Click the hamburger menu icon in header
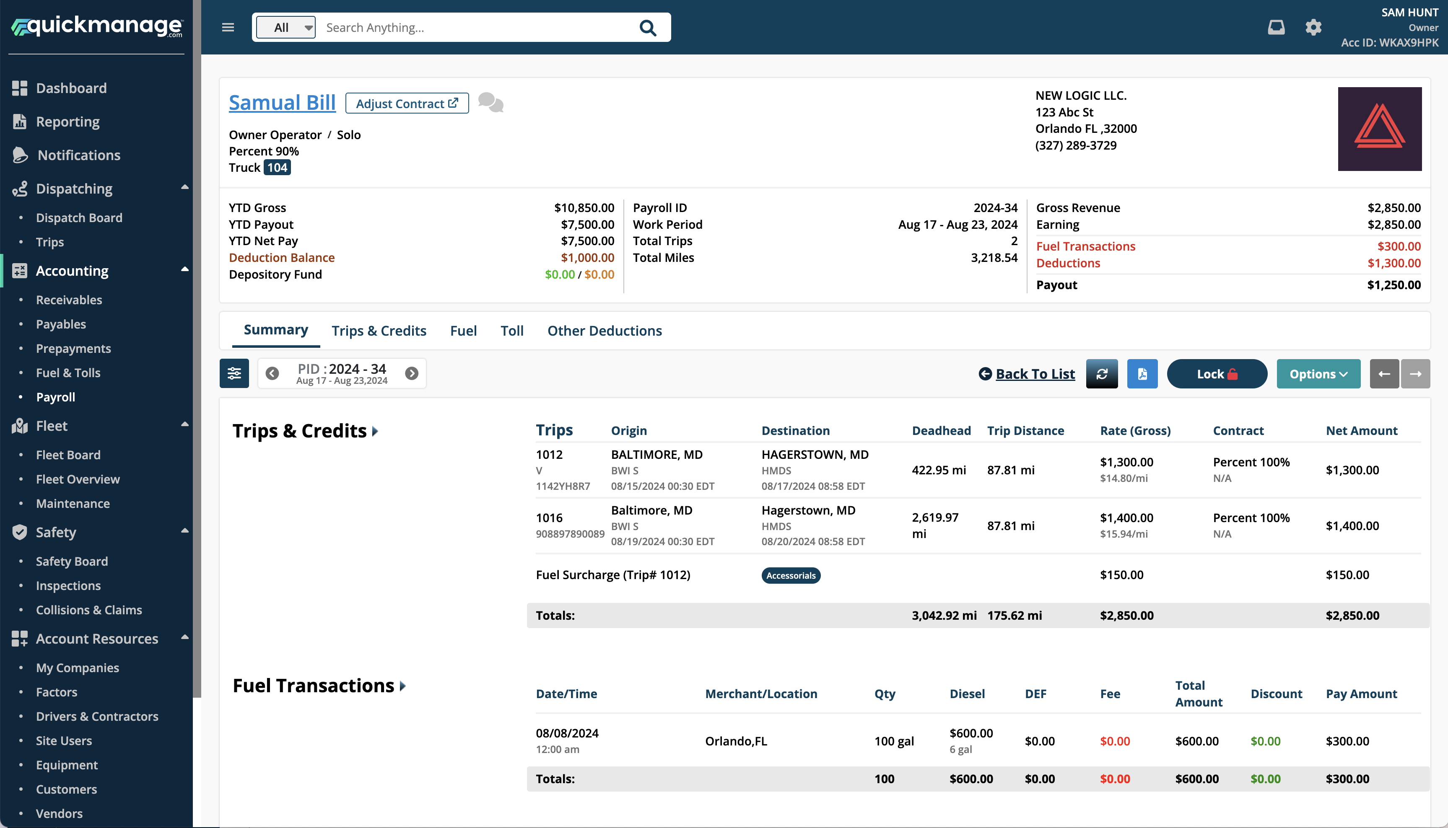The height and width of the screenshot is (828, 1448). click(228, 27)
